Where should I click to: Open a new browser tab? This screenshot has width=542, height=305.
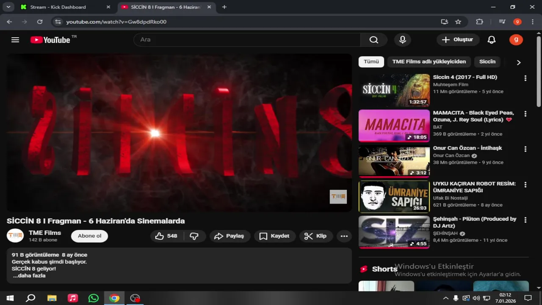tap(224, 7)
